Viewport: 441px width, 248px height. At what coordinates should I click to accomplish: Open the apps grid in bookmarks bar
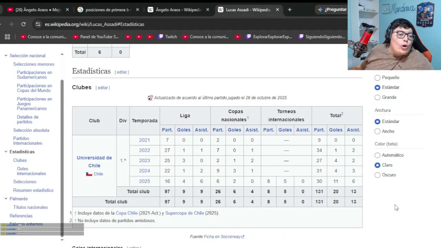click(7, 37)
